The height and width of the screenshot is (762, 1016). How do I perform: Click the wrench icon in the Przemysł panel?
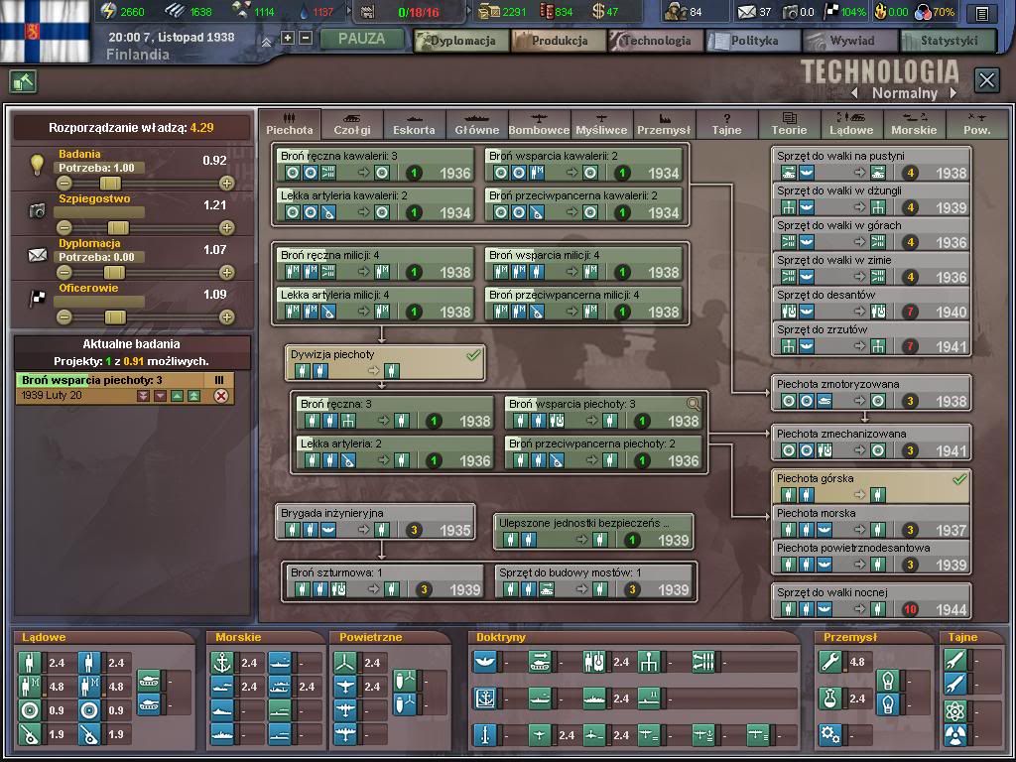pos(830,662)
